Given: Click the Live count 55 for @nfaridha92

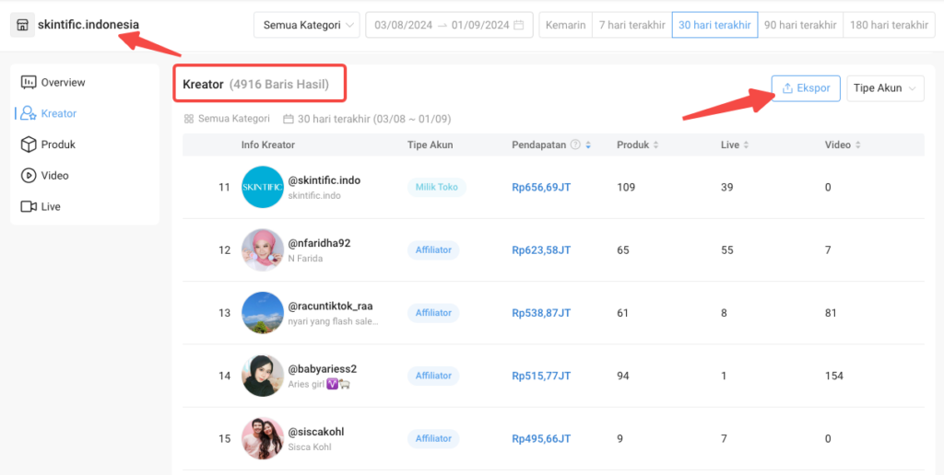Looking at the screenshot, I should [x=727, y=250].
